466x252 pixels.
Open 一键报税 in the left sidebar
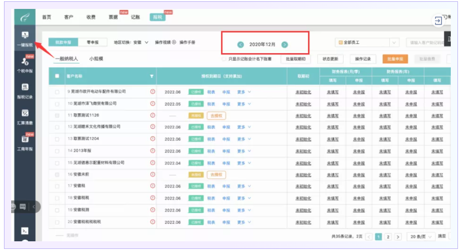tap(25, 38)
